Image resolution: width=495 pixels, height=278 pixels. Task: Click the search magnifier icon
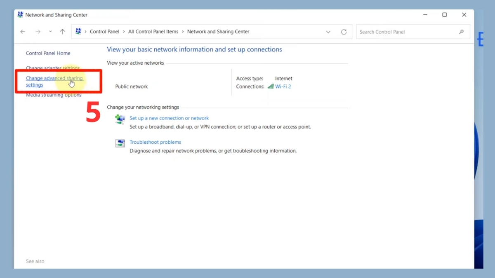point(461,32)
